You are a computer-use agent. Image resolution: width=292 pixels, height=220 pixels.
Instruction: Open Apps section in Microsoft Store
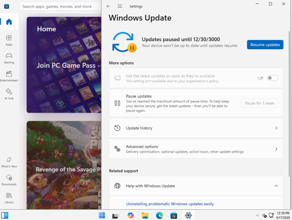[x=9, y=40]
